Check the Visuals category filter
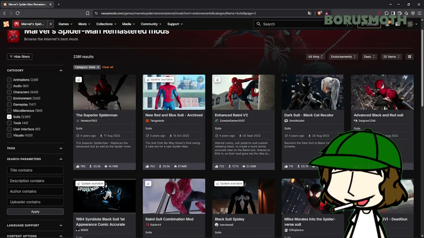The width and height of the screenshot is (424, 238). 9,135
